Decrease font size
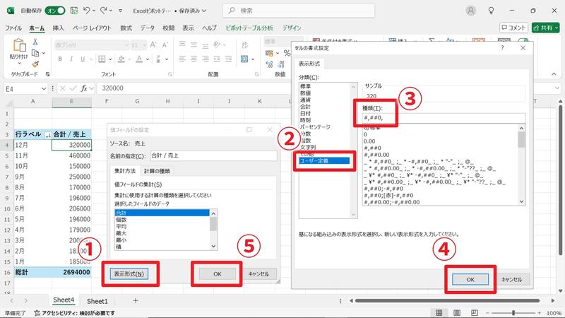This screenshot has height=318, width=565. tap(165, 45)
